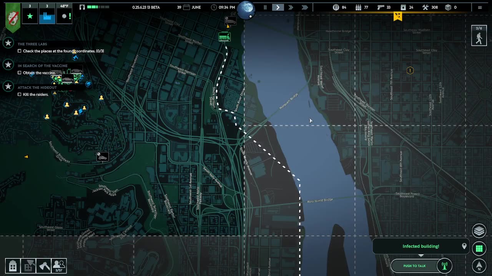Open the squads 3/6 panel
Viewport: 492px width, 276px height.
pyautogui.click(x=479, y=36)
